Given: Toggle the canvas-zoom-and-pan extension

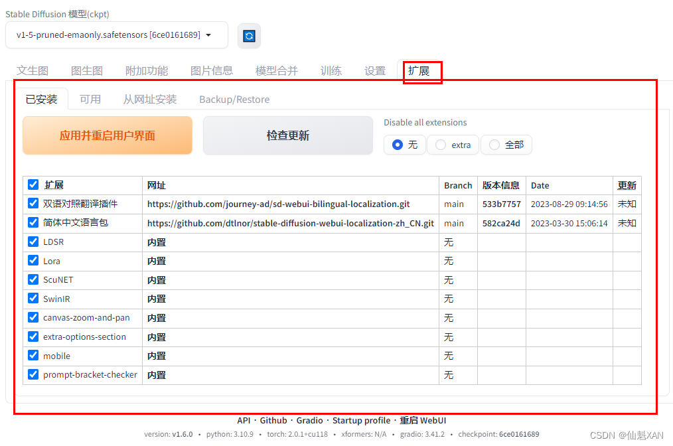Looking at the screenshot, I should [x=33, y=317].
